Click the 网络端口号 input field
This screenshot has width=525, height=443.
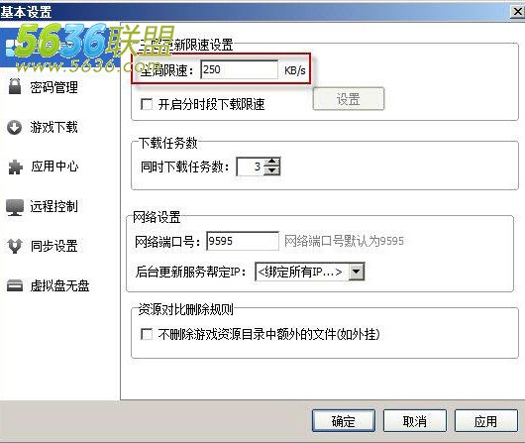243,241
